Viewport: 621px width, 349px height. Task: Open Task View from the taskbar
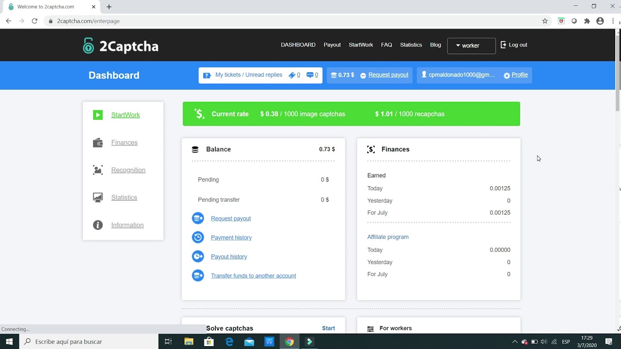point(168,342)
